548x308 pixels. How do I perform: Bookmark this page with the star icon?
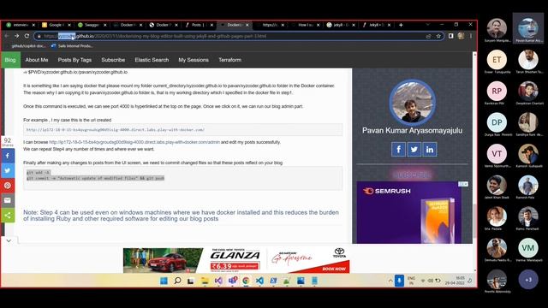pos(438,36)
